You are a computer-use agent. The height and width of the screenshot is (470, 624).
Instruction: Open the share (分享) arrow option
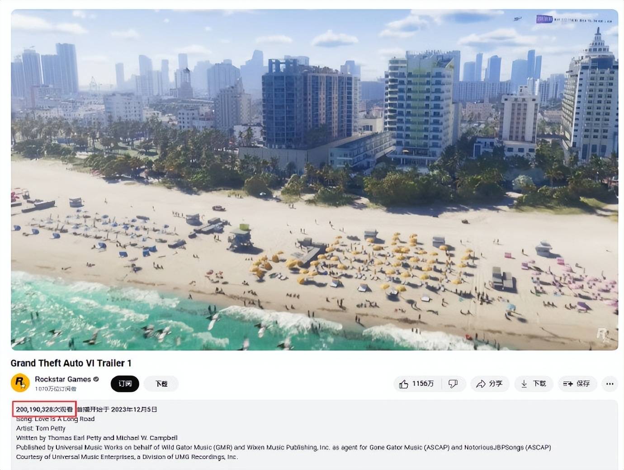490,384
